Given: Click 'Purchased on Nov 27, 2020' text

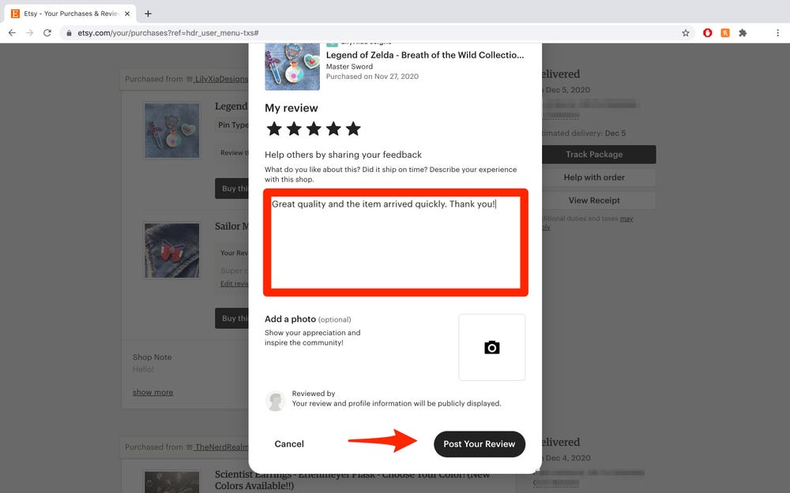Looking at the screenshot, I should (372, 77).
